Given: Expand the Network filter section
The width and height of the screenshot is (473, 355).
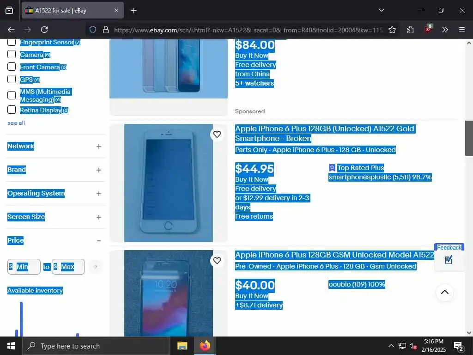Looking at the screenshot, I should 99,147.
